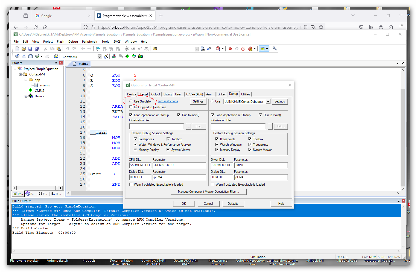Click the Open file folder icon
The image size is (417, 272).
tap(24, 49)
